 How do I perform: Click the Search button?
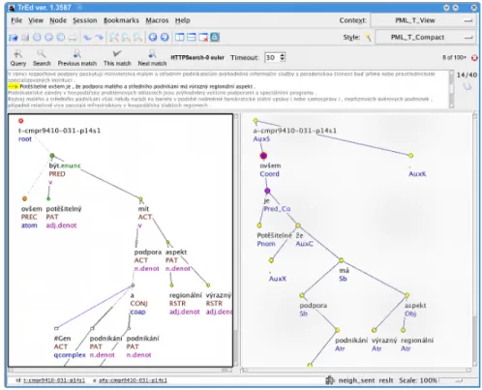pyautogui.click(x=42, y=58)
